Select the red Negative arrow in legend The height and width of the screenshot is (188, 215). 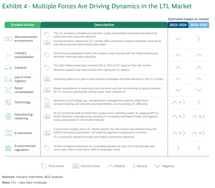(x=158, y=166)
